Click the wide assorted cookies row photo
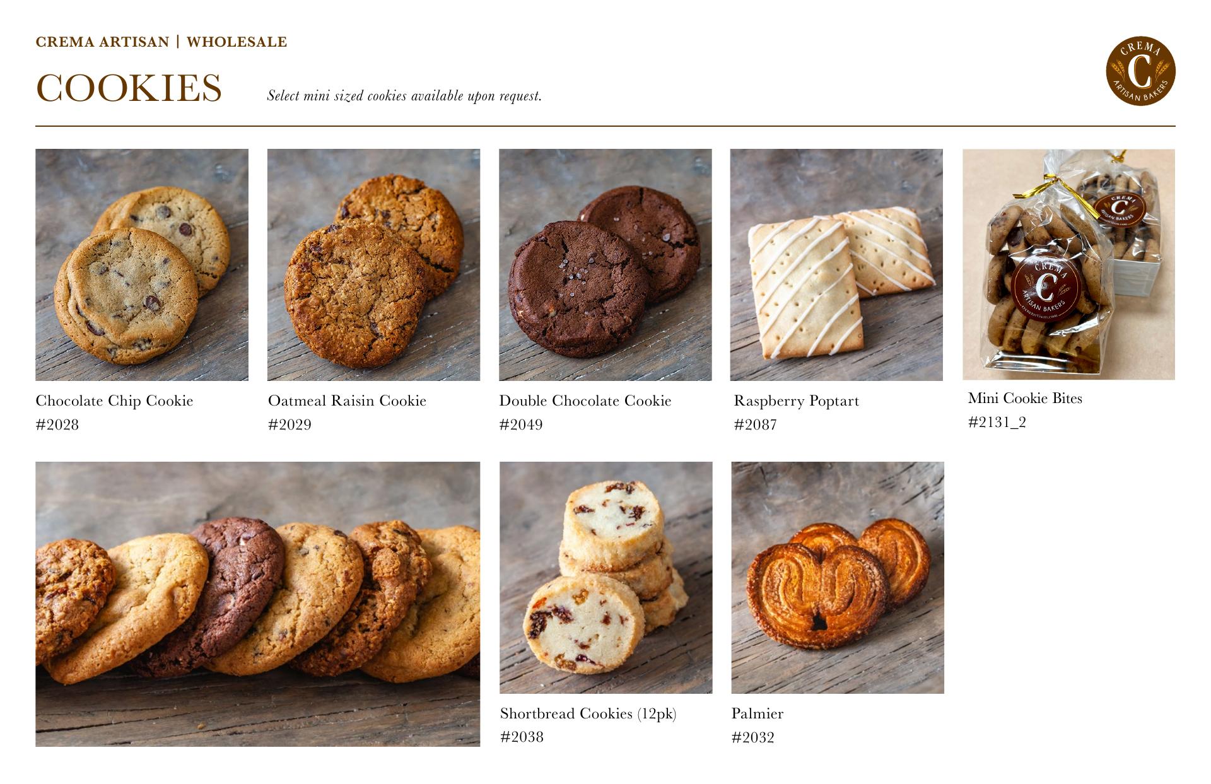This screenshot has height=784, width=1211. [257, 604]
